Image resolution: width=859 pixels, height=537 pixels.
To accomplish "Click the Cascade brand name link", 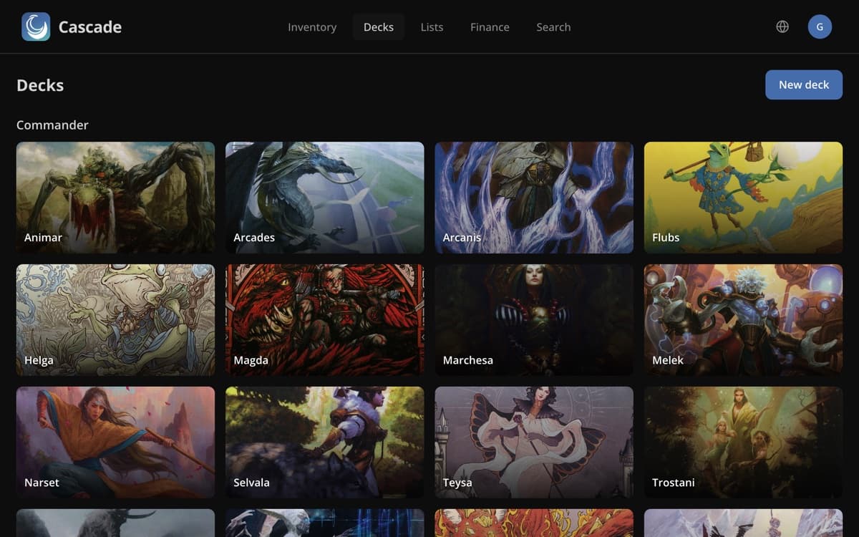I will tap(89, 27).
